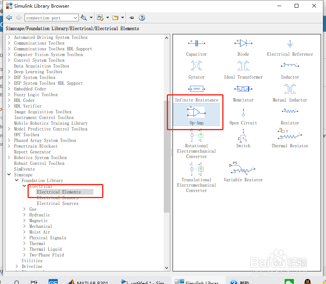Click the tree panel vertical scrollbar thumb

[x=166, y=157]
